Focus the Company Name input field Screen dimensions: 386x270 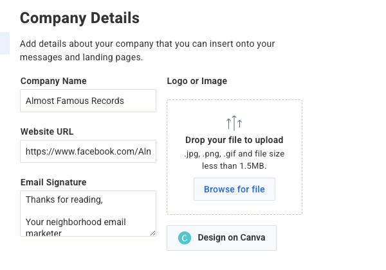(x=88, y=101)
